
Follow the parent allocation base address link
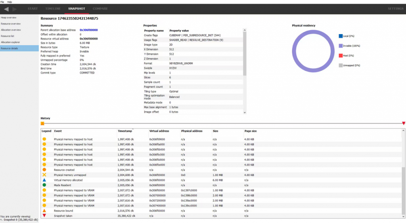pos(89,30)
